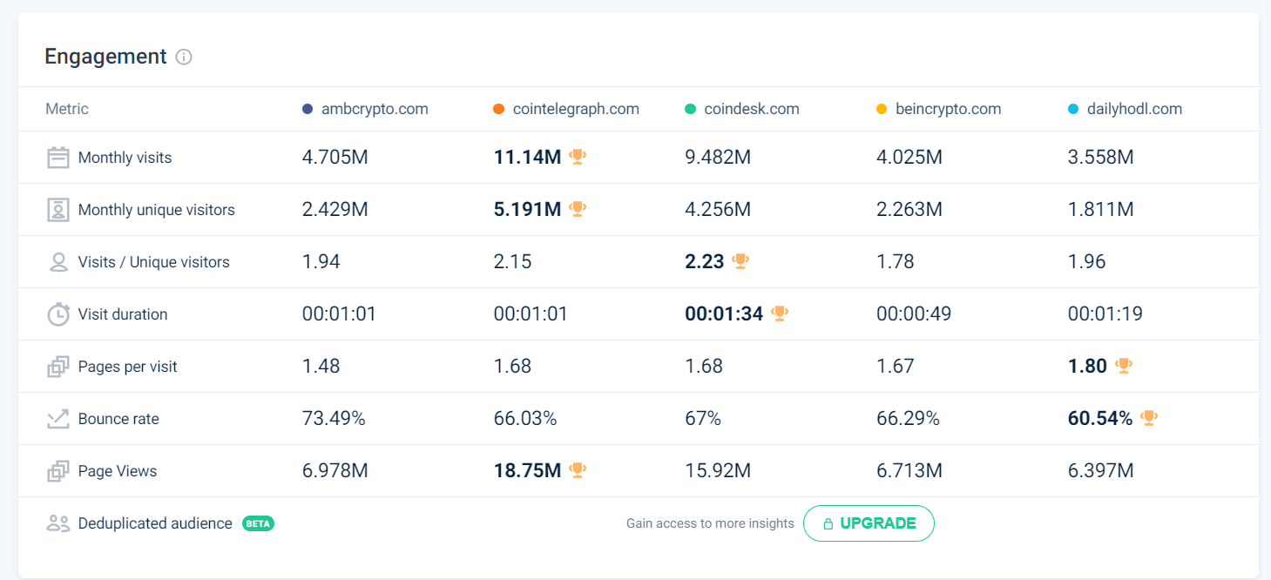Click trophy icon next to 60.54%
The width and height of the screenshot is (1271, 580).
[x=1149, y=418]
